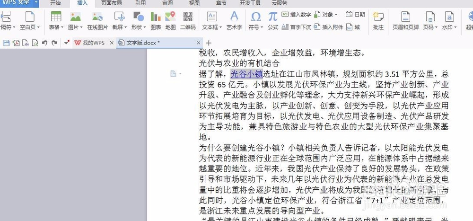This screenshot has height=221, width=473.
Task: Click the text 投资 65 亿元
Action: coord(222,85)
